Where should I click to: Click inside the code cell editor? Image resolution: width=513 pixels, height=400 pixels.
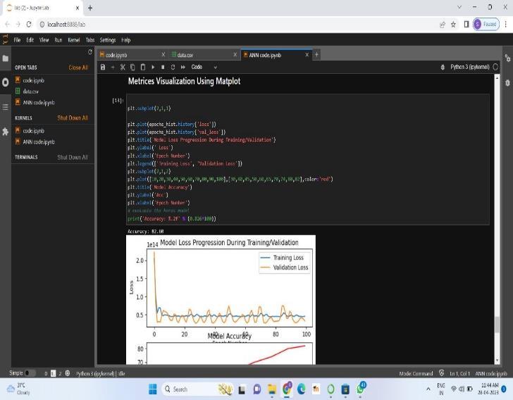pyautogui.click(x=307, y=159)
